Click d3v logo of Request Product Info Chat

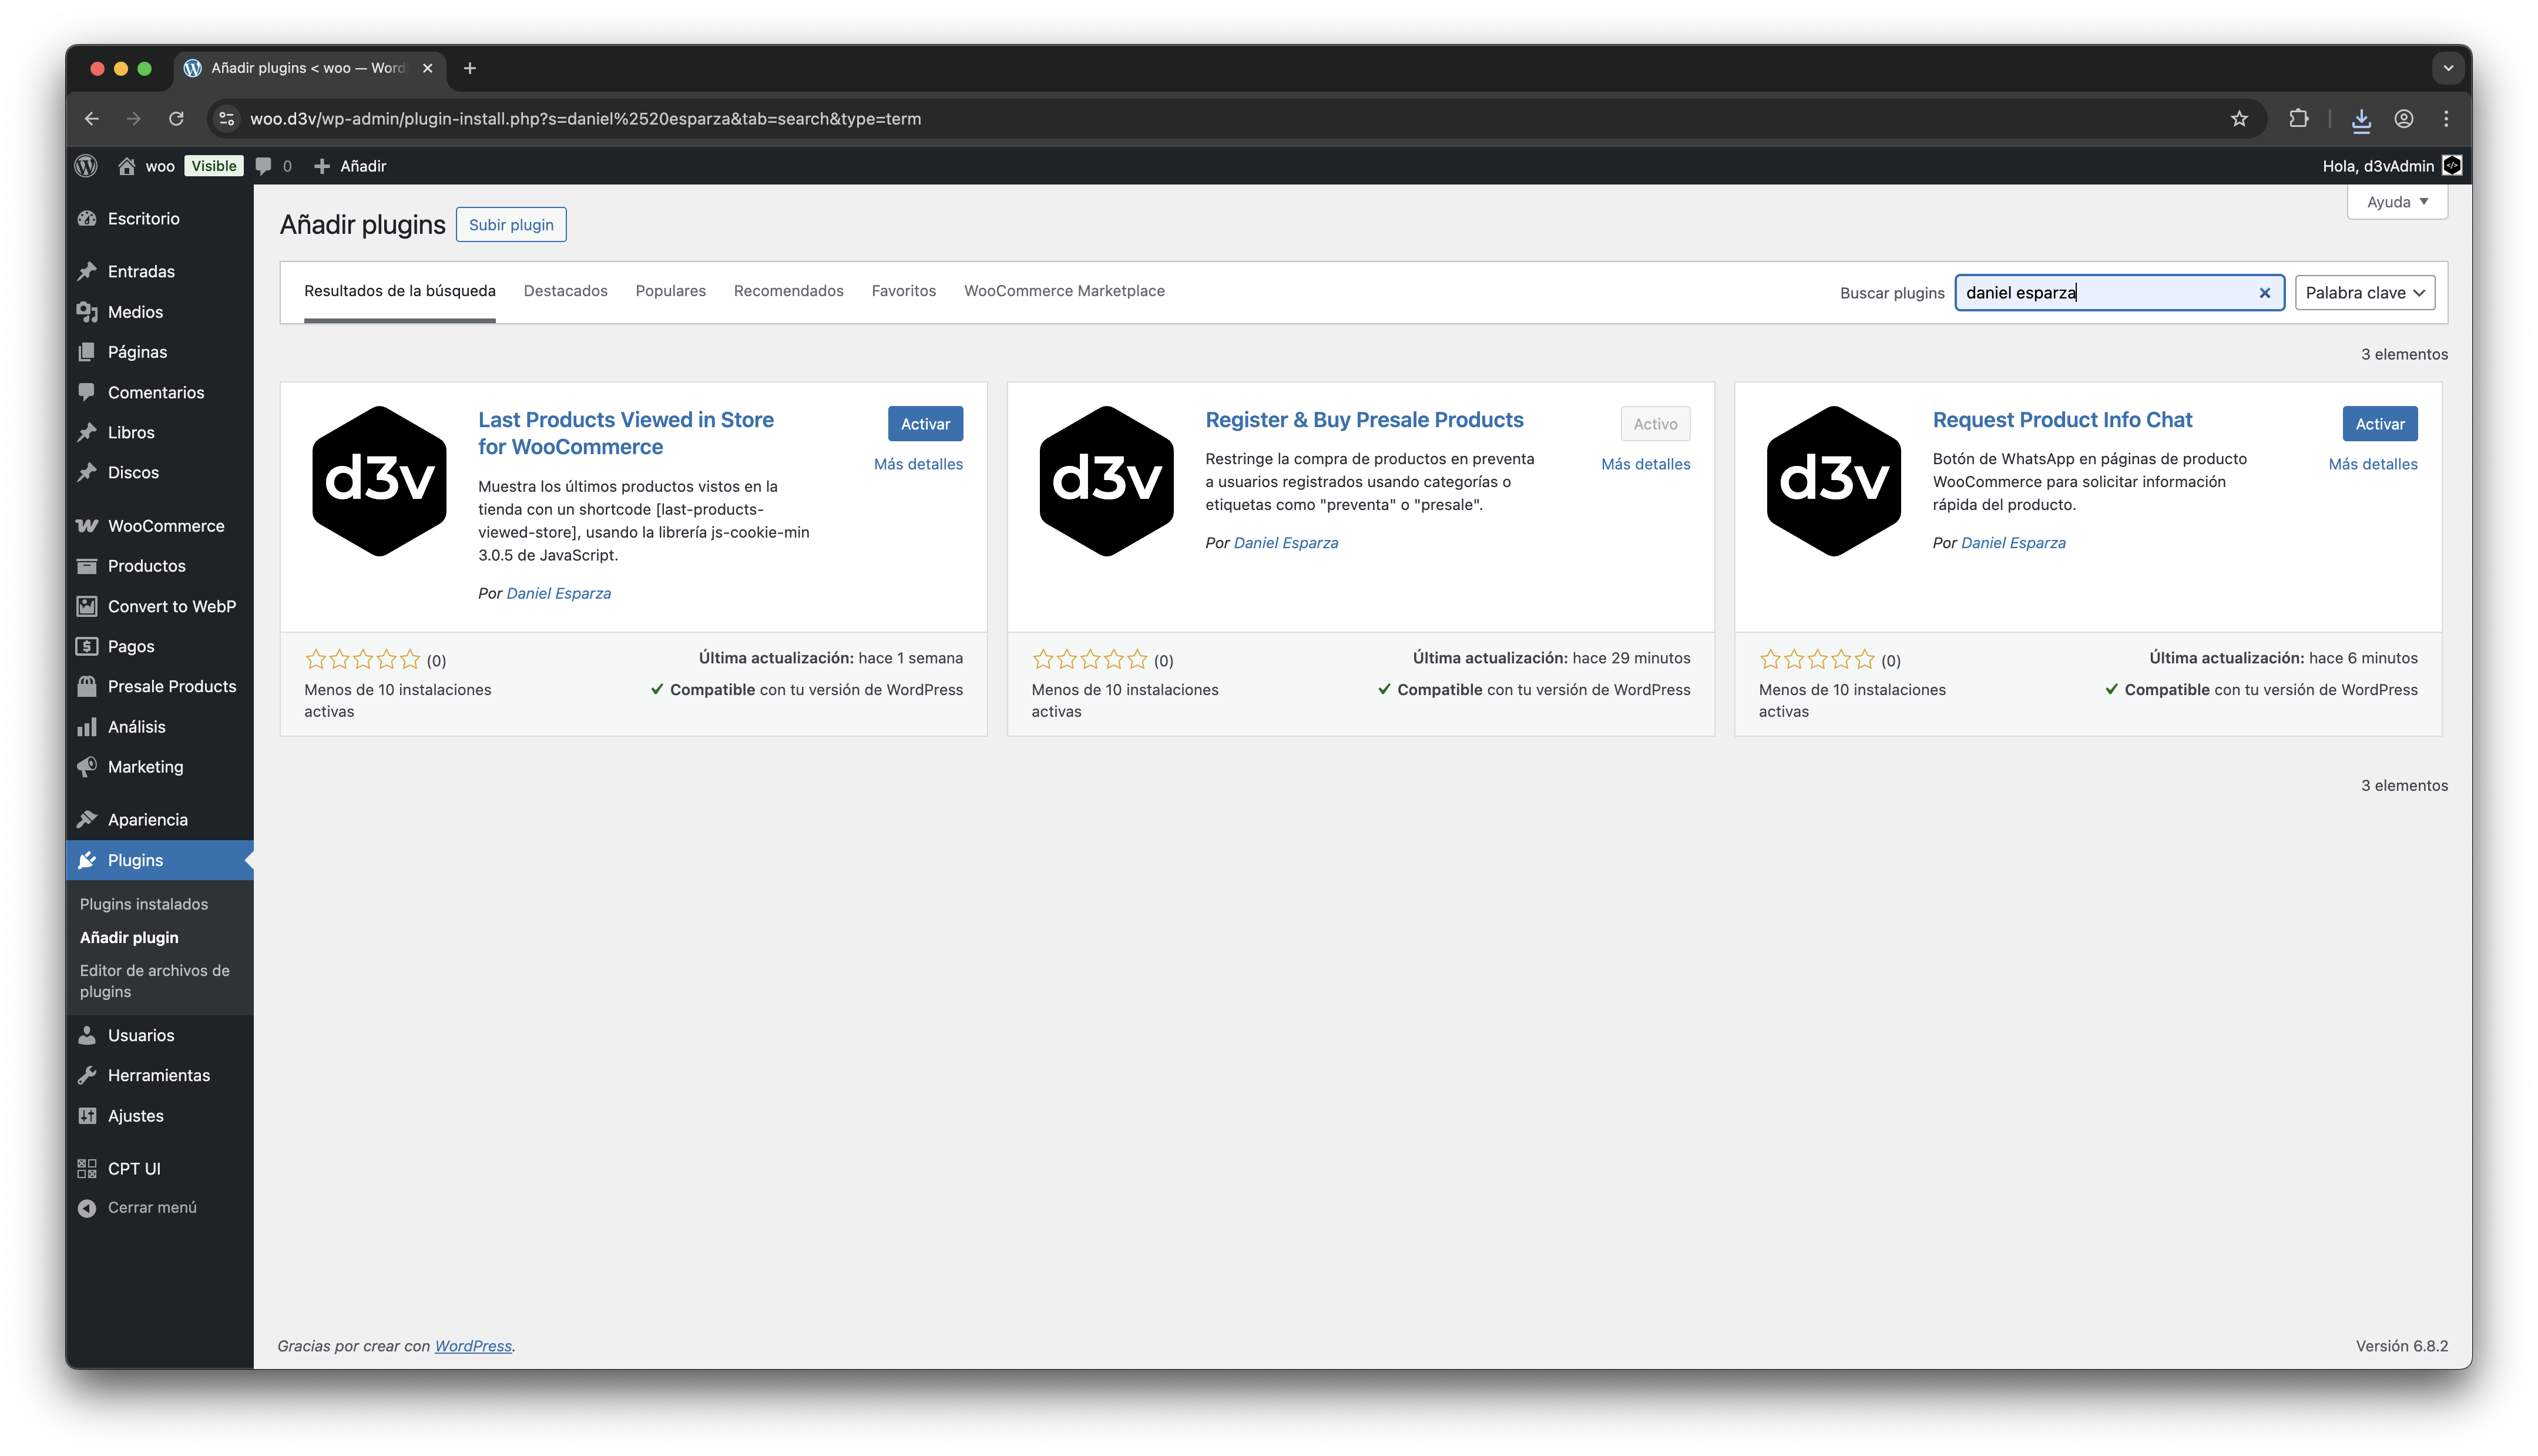pyautogui.click(x=1833, y=481)
